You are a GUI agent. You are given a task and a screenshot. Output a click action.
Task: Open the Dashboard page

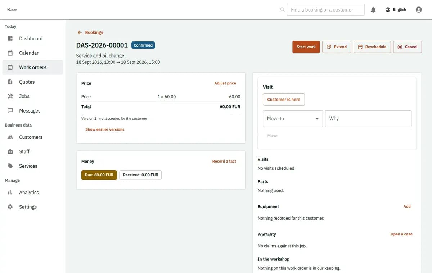pos(33,39)
